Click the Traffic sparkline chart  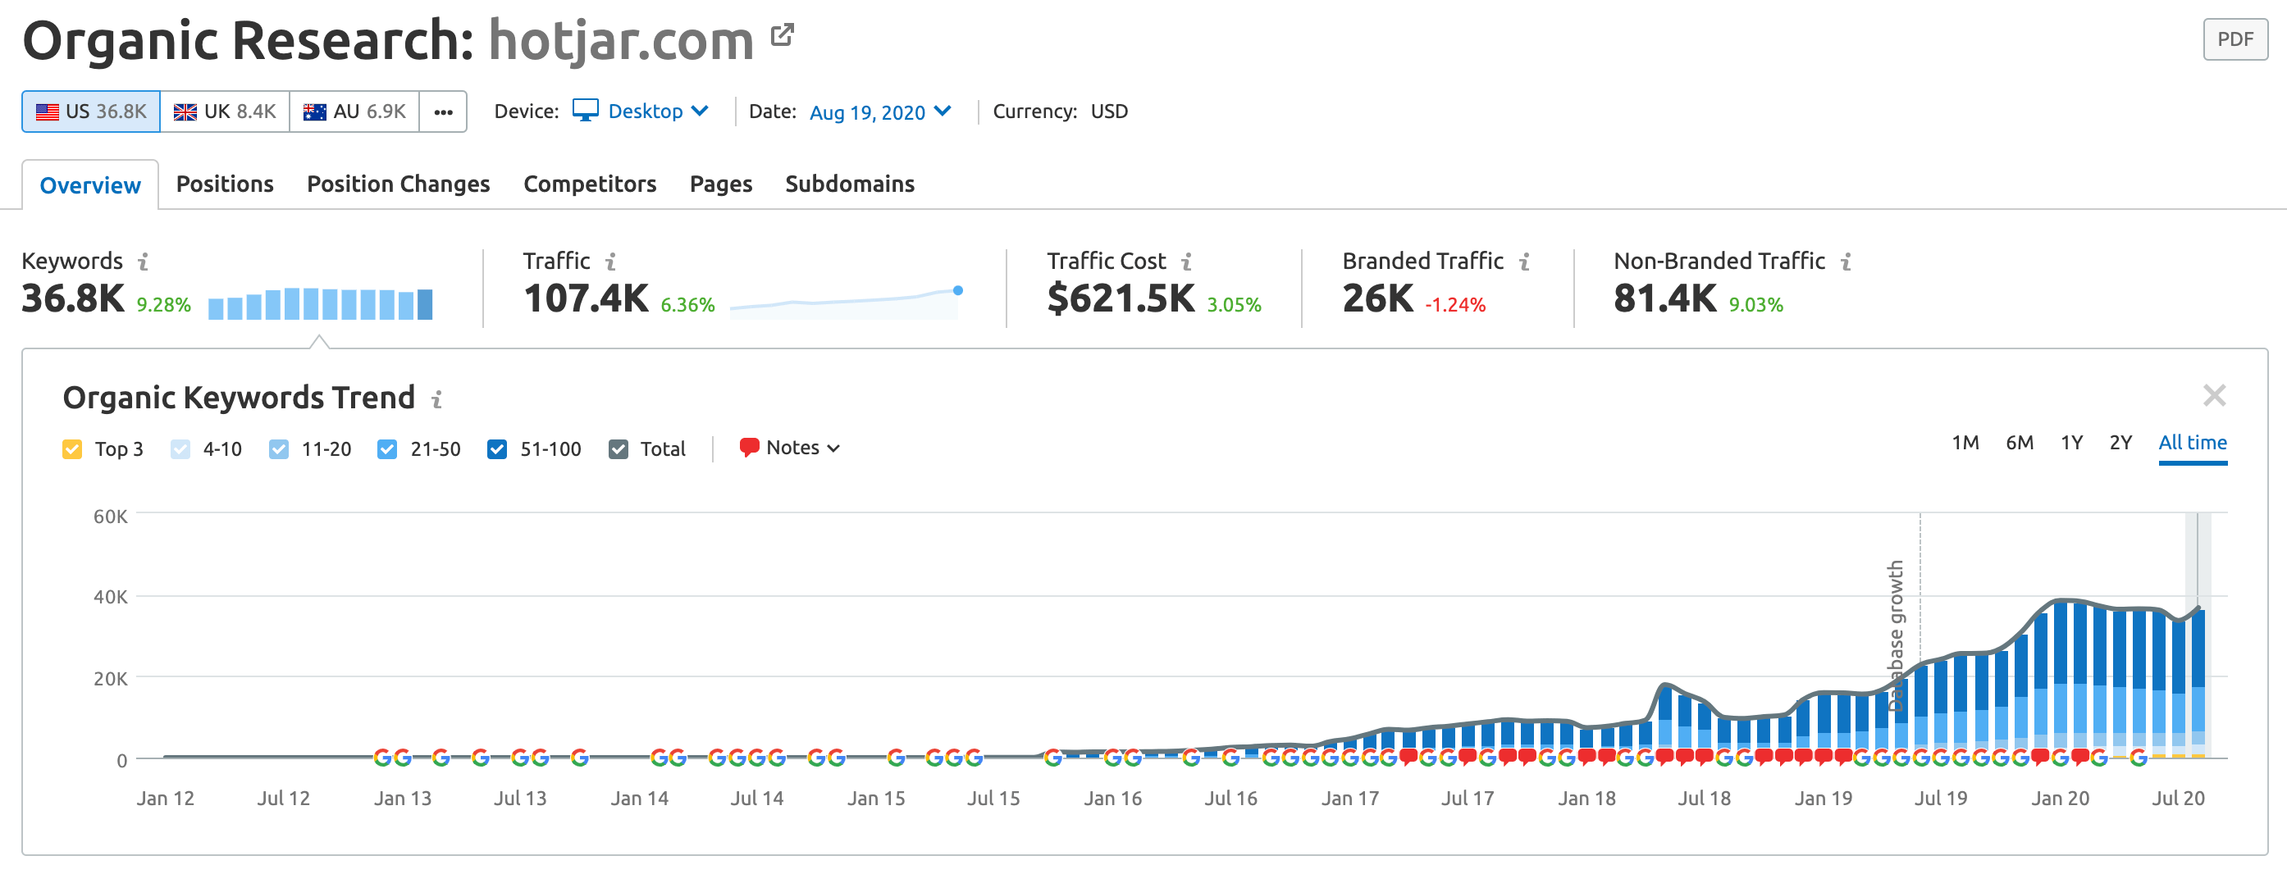tap(845, 302)
